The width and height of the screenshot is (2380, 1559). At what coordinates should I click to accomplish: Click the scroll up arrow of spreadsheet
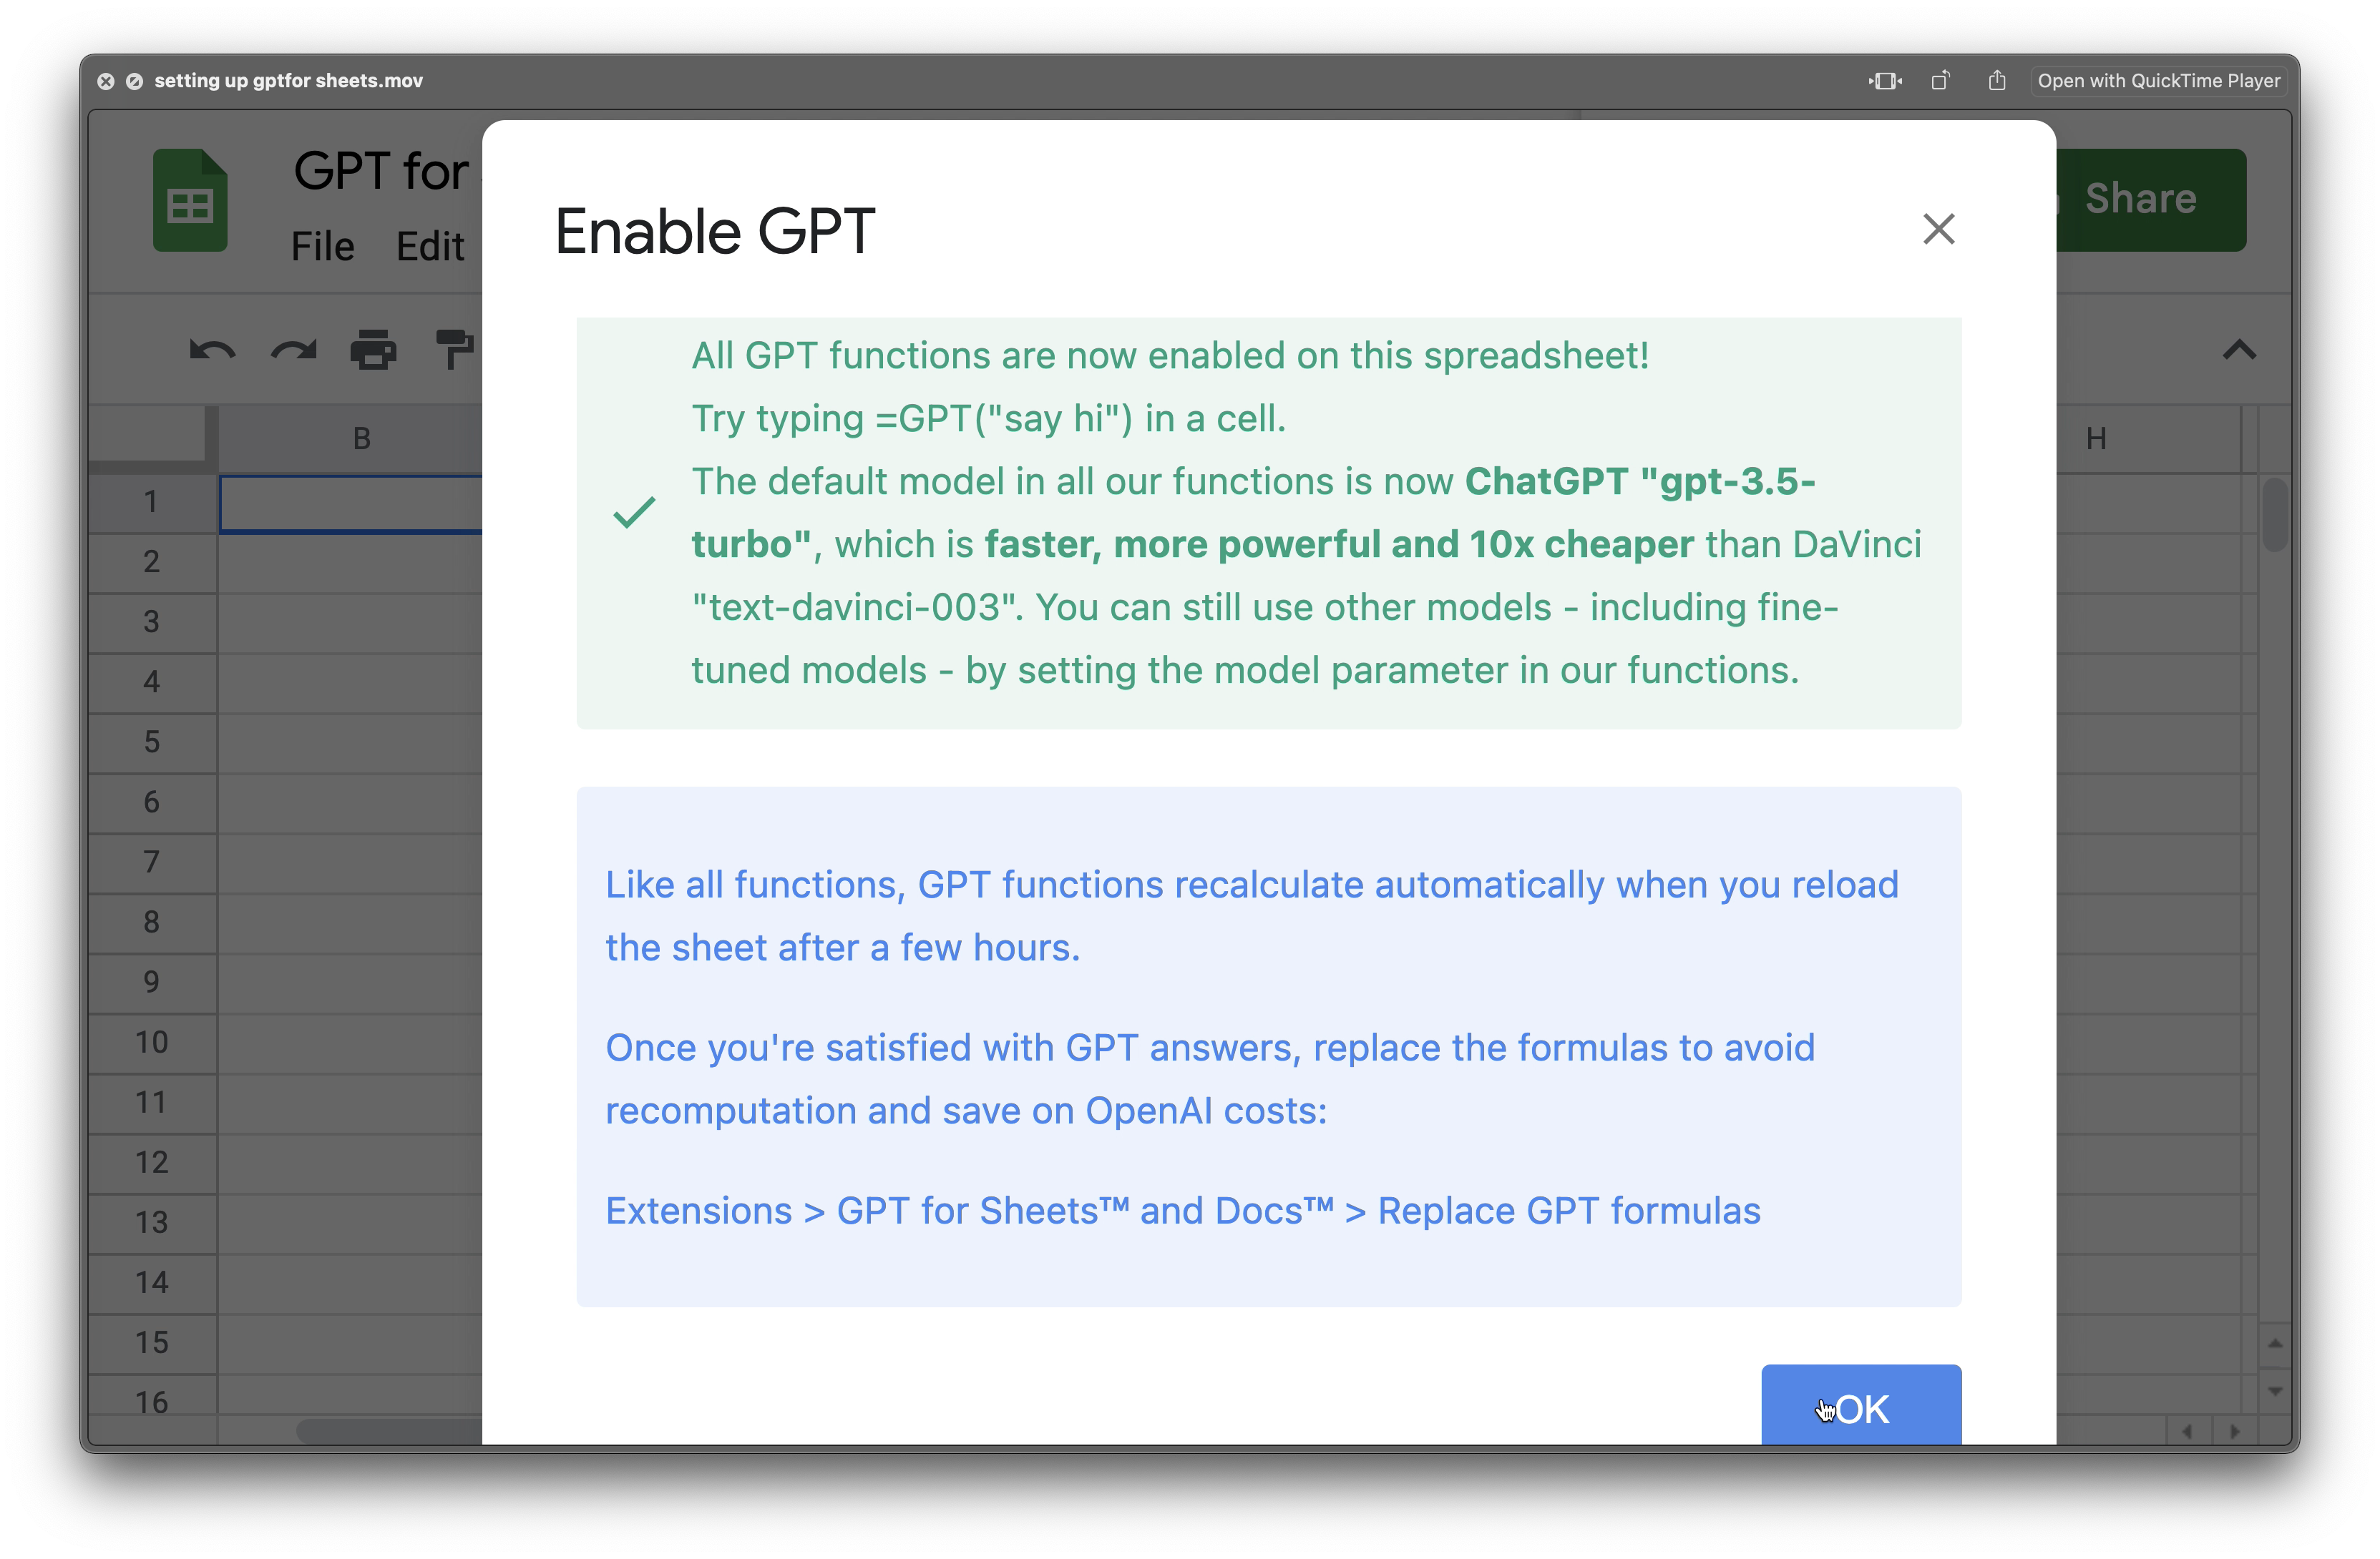click(x=2275, y=1343)
